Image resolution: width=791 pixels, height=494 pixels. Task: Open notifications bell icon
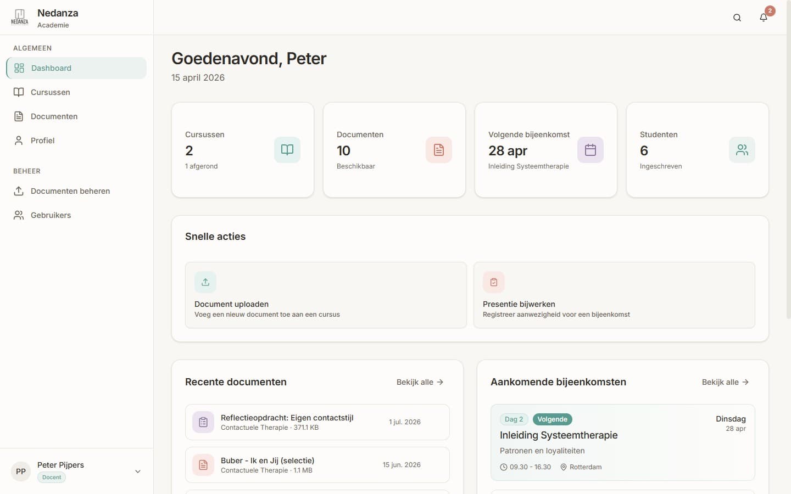click(764, 18)
